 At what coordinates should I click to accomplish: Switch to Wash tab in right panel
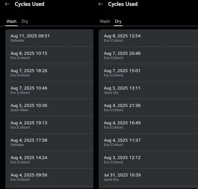[105, 22]
